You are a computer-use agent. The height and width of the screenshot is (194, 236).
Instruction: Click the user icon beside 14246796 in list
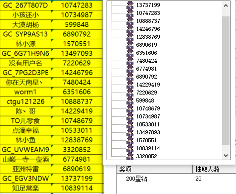coord(130,29)
